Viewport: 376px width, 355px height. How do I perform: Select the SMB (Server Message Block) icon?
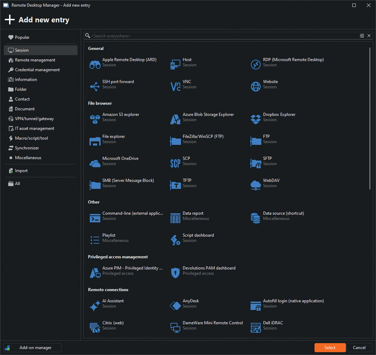pyautogui.click(x=95, y=185)
